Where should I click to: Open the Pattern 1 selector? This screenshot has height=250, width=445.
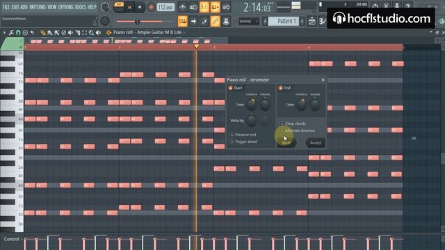pos(284,22)
